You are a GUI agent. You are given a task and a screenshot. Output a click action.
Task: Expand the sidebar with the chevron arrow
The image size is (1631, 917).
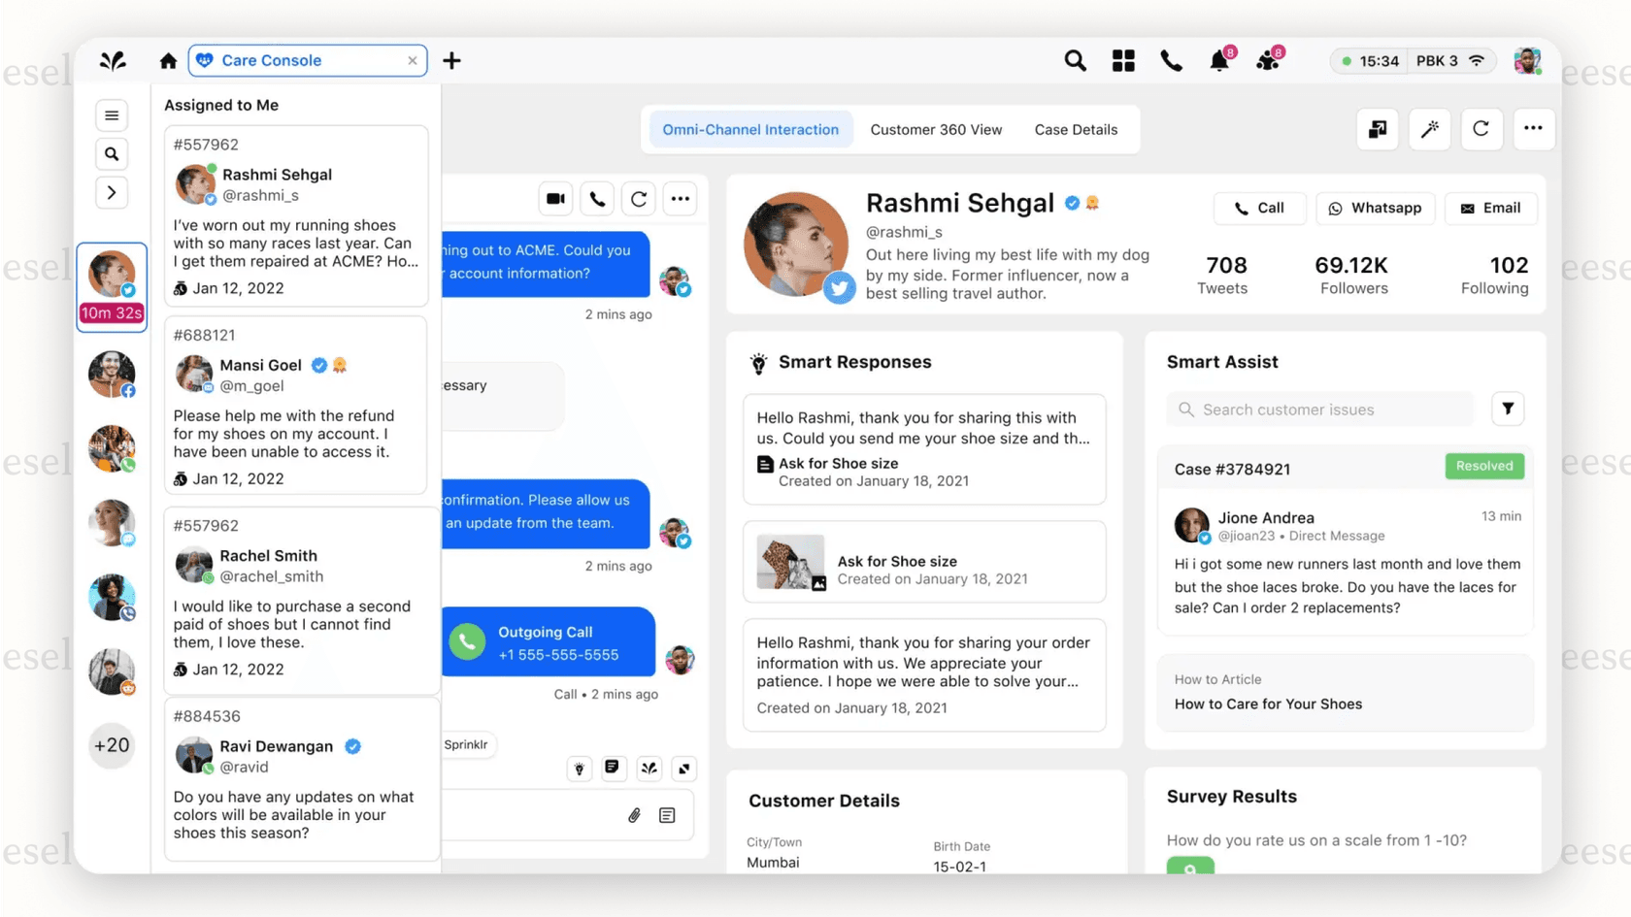pos(112,192)
